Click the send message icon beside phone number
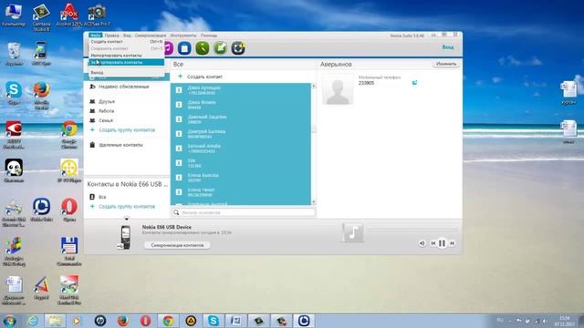 tap(414, 83)
